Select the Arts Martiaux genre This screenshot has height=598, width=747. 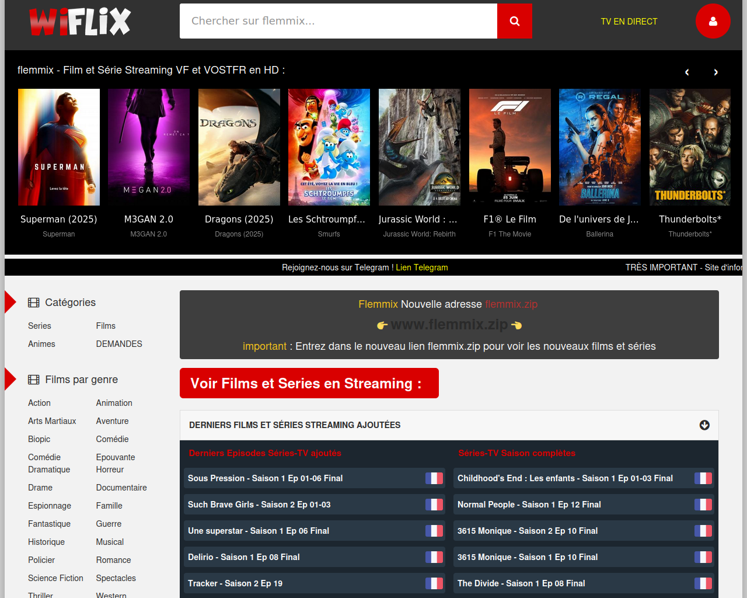coord(52,421)
